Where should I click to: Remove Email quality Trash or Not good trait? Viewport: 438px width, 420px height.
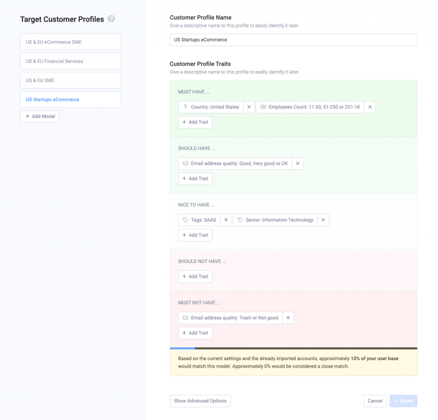tap(288, 318)
